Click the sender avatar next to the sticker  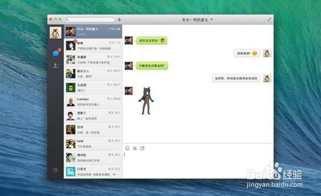coord(129,91)
